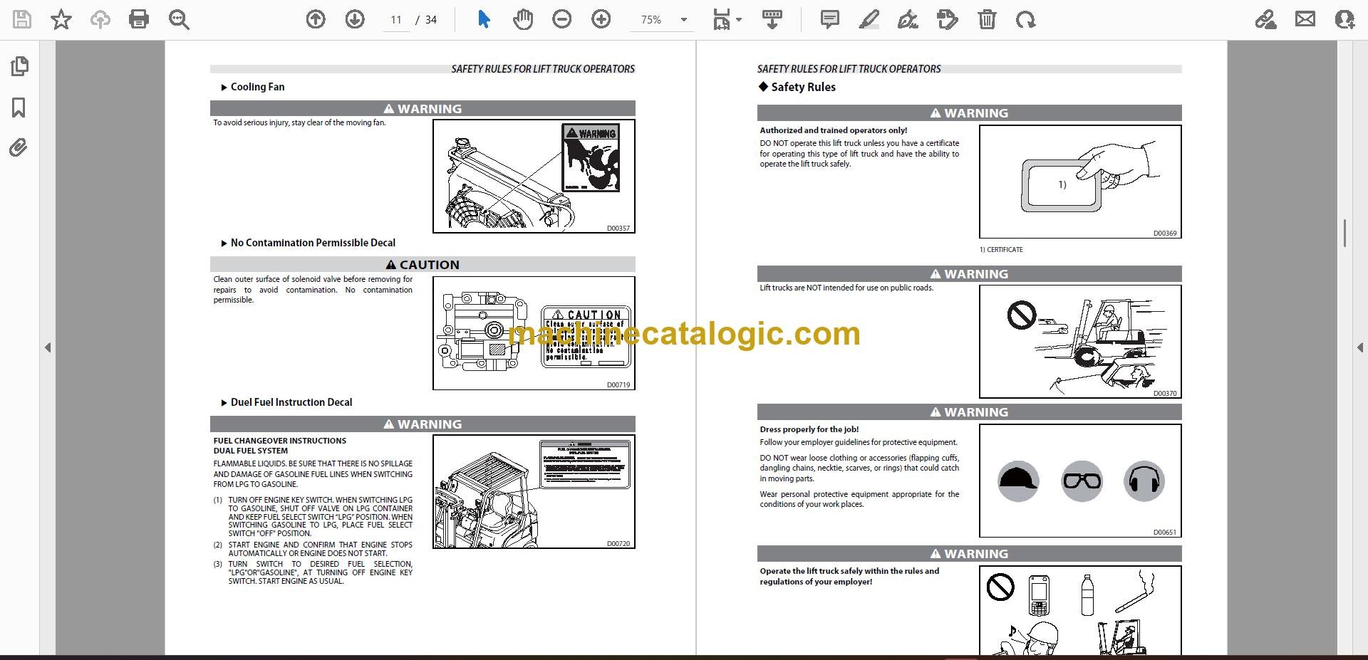The image size is (1368, 660).
Task: Click the forklift fuel decal figure D00720
Action: pyautogui.click(x=534, y=492)
